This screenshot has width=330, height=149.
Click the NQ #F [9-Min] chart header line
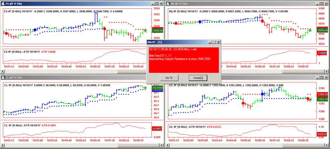coord(228,11)
